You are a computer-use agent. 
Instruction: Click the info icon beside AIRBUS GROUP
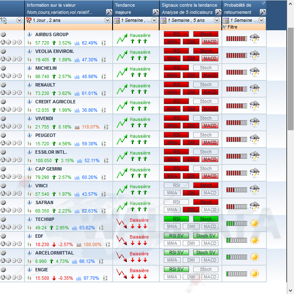coord(29,34)
